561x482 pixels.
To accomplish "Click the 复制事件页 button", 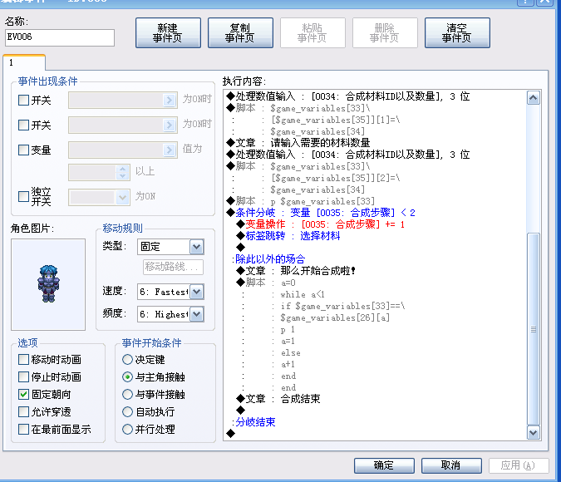I will coord(240,33).
